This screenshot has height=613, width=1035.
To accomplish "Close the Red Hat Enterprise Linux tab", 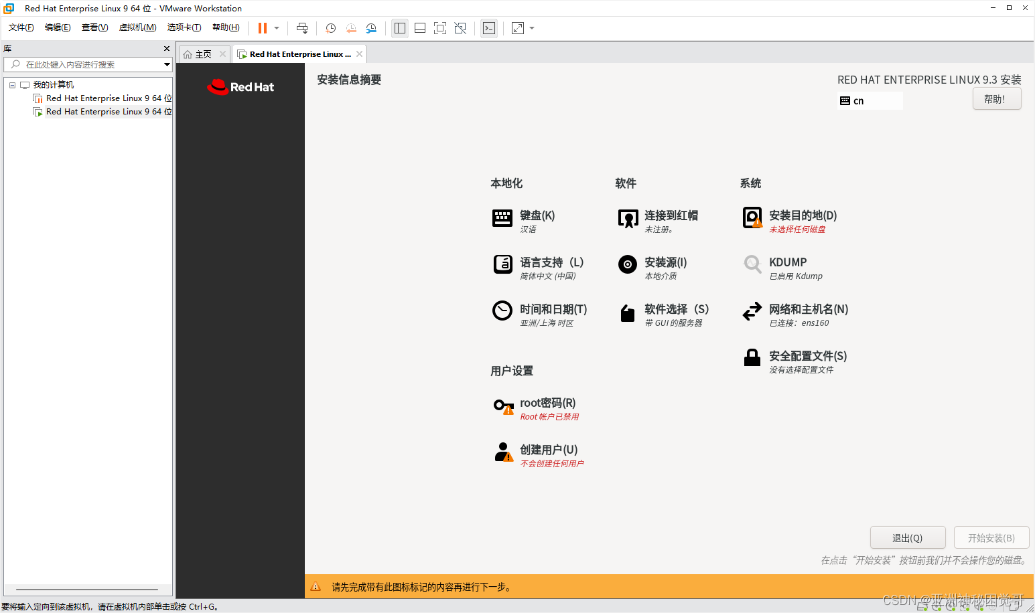I will pyautogui.click(x=360, y=54).
